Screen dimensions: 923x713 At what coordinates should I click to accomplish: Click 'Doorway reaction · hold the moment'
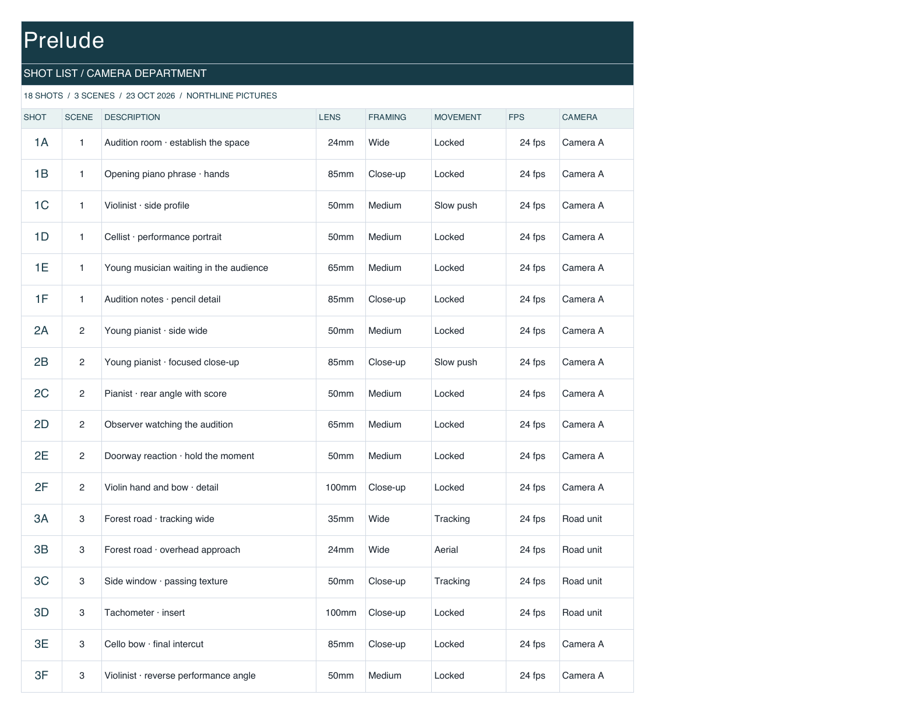(x=179, y=456)
